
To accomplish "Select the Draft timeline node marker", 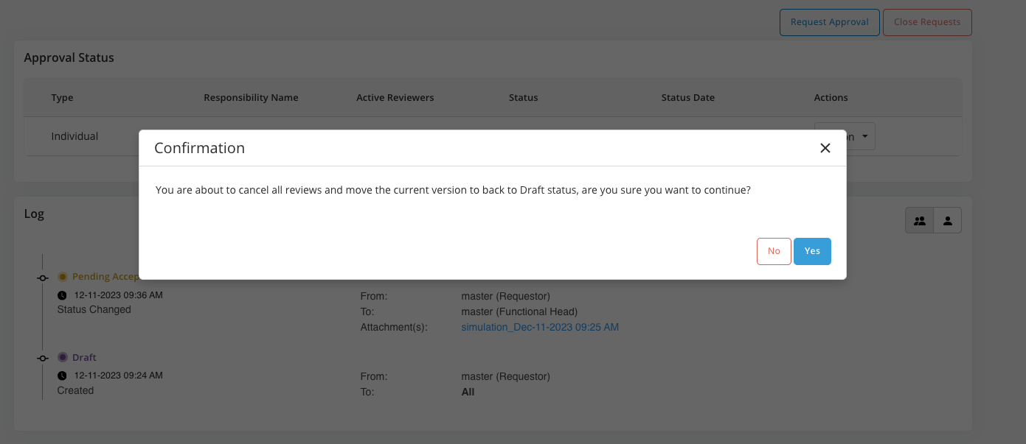I will pos(43,358).
